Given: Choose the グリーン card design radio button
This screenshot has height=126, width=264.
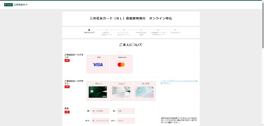Looking at the screenshot, I should [89, 84].
